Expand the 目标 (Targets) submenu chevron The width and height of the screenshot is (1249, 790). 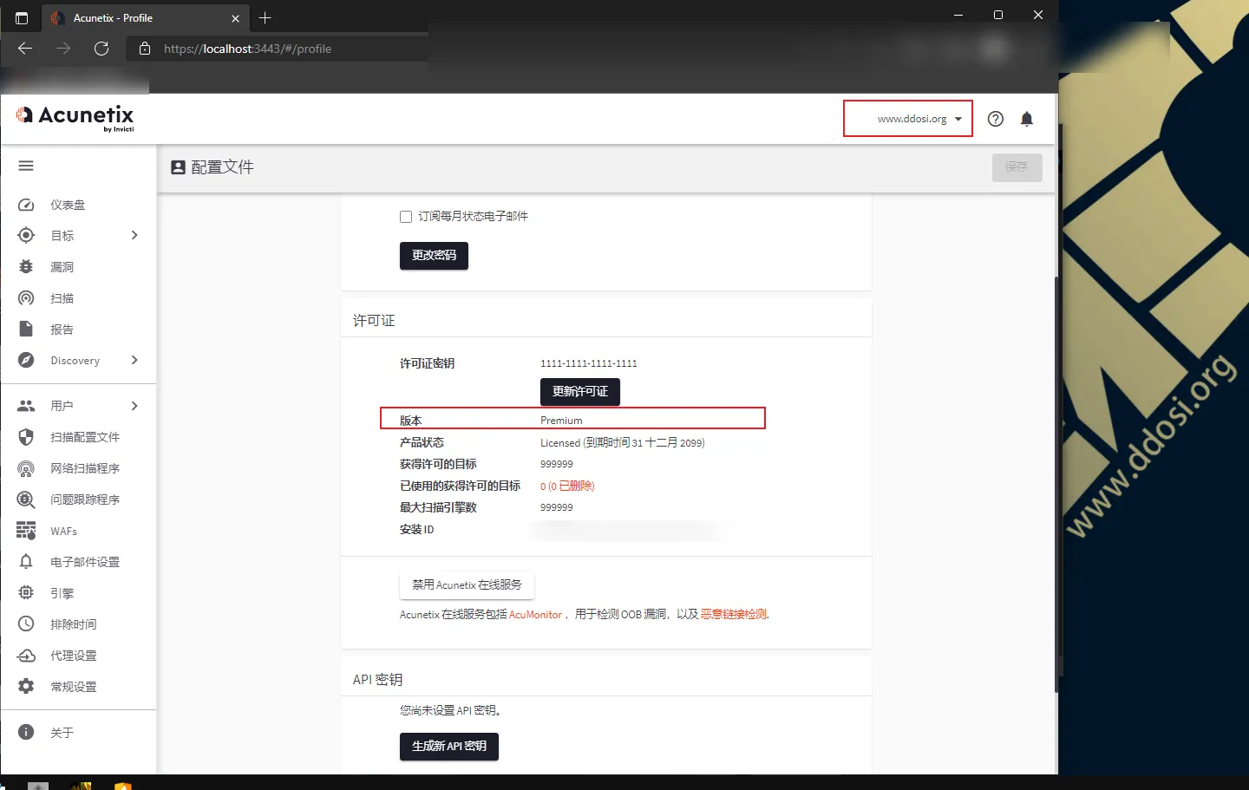pyautogui.click(x=134, y=235)
